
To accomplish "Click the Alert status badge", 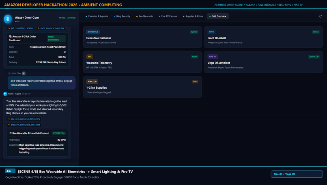I will click(195, 82).
